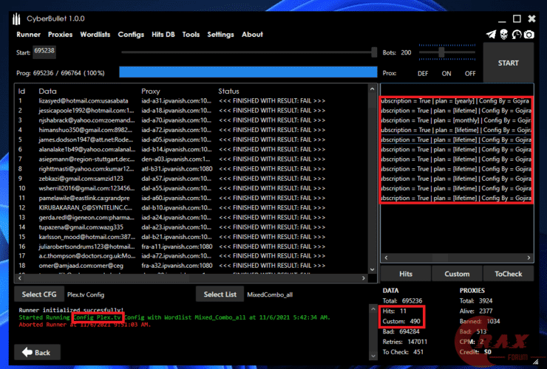Switch to the Custom tab

[x=457, y=274]
